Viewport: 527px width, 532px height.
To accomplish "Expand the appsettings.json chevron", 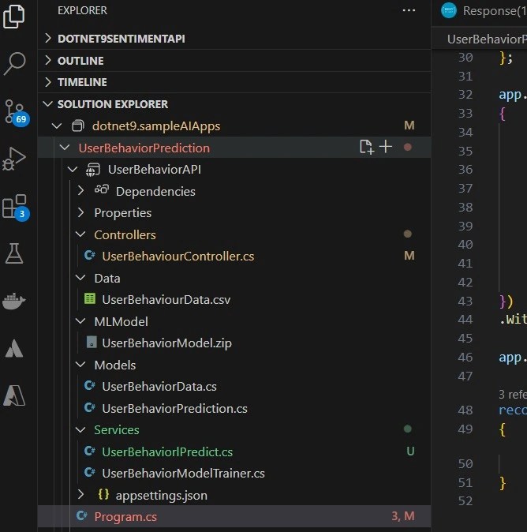I will (x=80, y=494).
